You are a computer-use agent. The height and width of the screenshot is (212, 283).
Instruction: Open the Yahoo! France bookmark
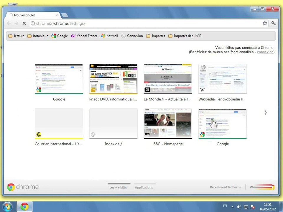[x=84, y=36]
